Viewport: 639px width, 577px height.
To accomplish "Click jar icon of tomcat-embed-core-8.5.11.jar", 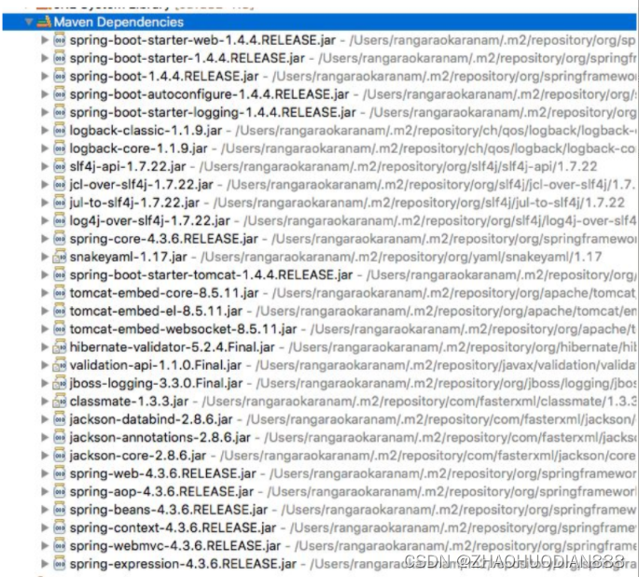I will click(x=60, y=293).
